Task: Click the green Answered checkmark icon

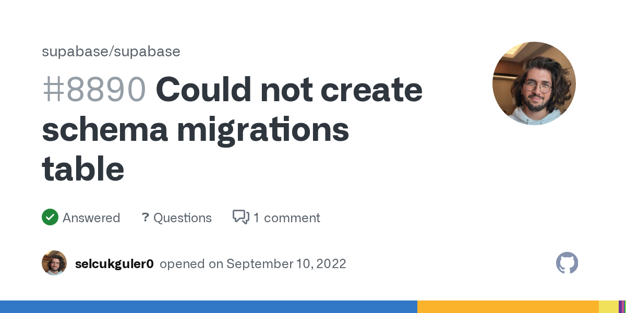Action: (50, 217)
